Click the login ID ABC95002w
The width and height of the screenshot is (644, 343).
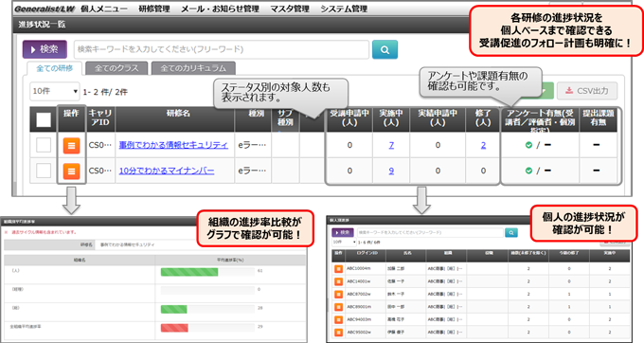(359, 332)
